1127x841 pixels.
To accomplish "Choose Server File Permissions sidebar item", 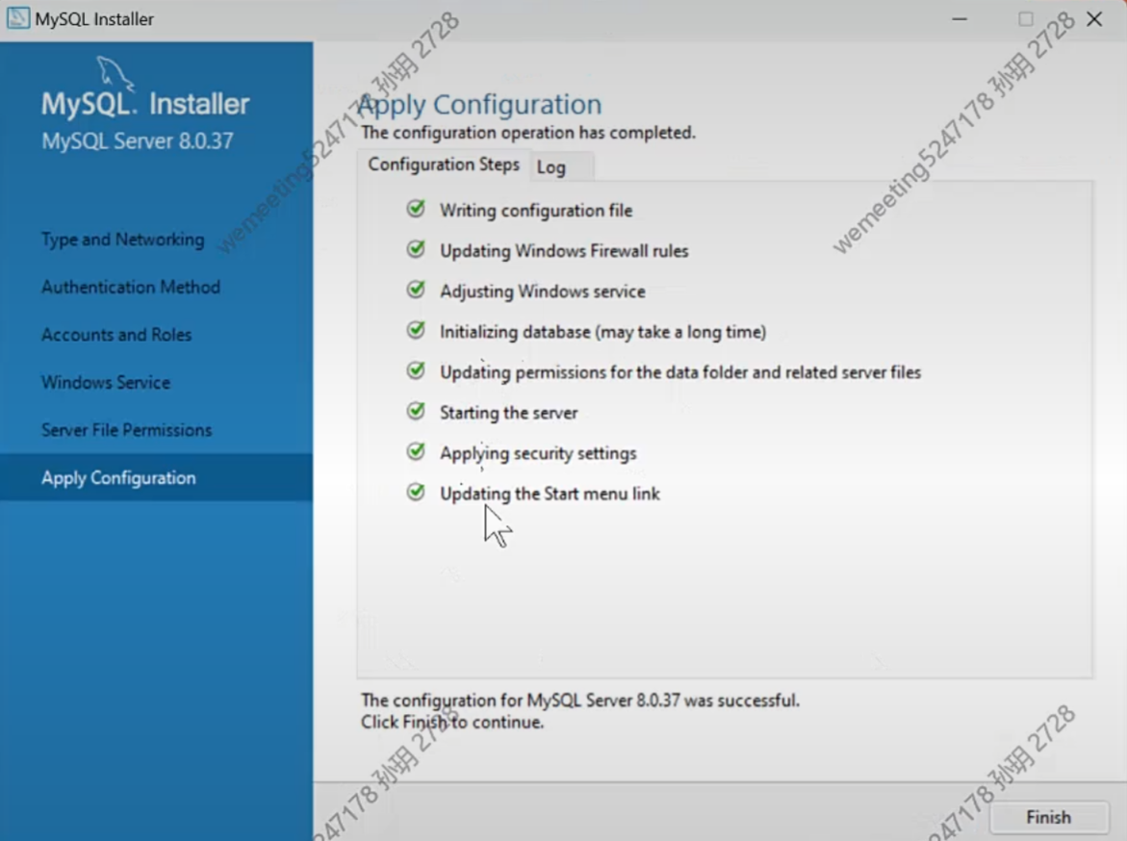I will tap(126, 430).
